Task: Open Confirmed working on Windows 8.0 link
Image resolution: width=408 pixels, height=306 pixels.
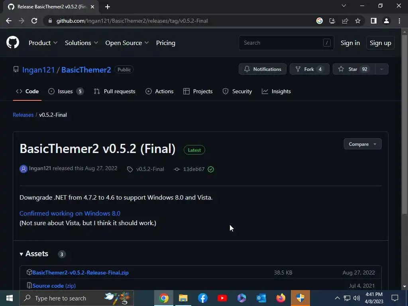Action: pyautogui.click(x=70, y=214)
